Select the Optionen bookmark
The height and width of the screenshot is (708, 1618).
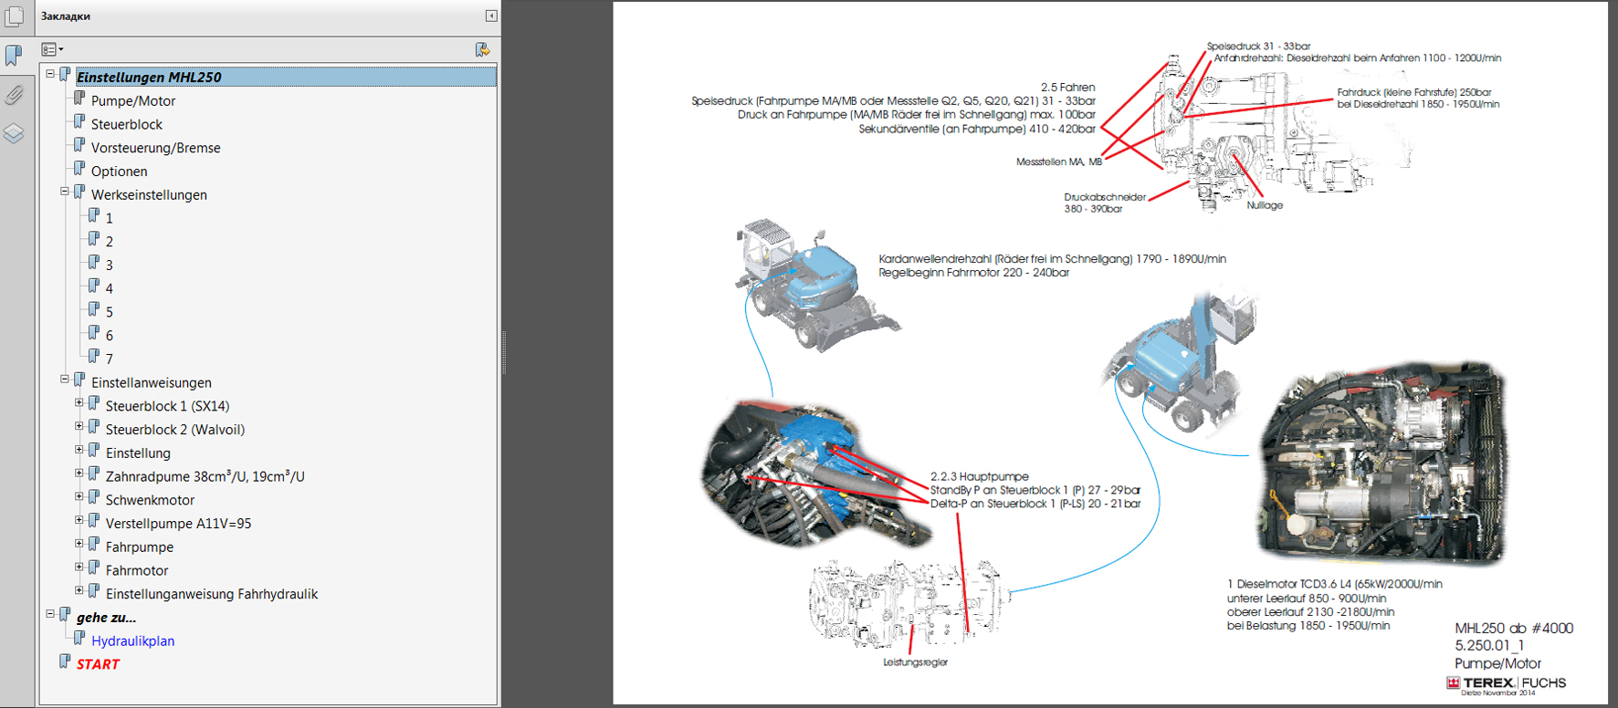(119, 172)
